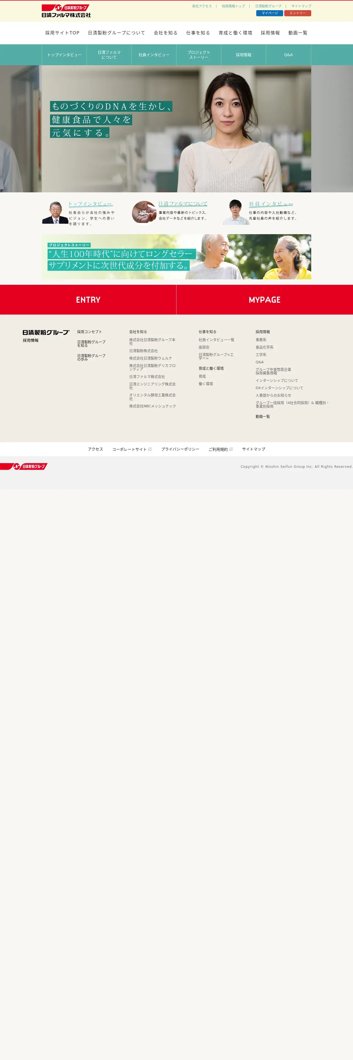Open footer link 日清ファルマ株式会社

[147, 376]
